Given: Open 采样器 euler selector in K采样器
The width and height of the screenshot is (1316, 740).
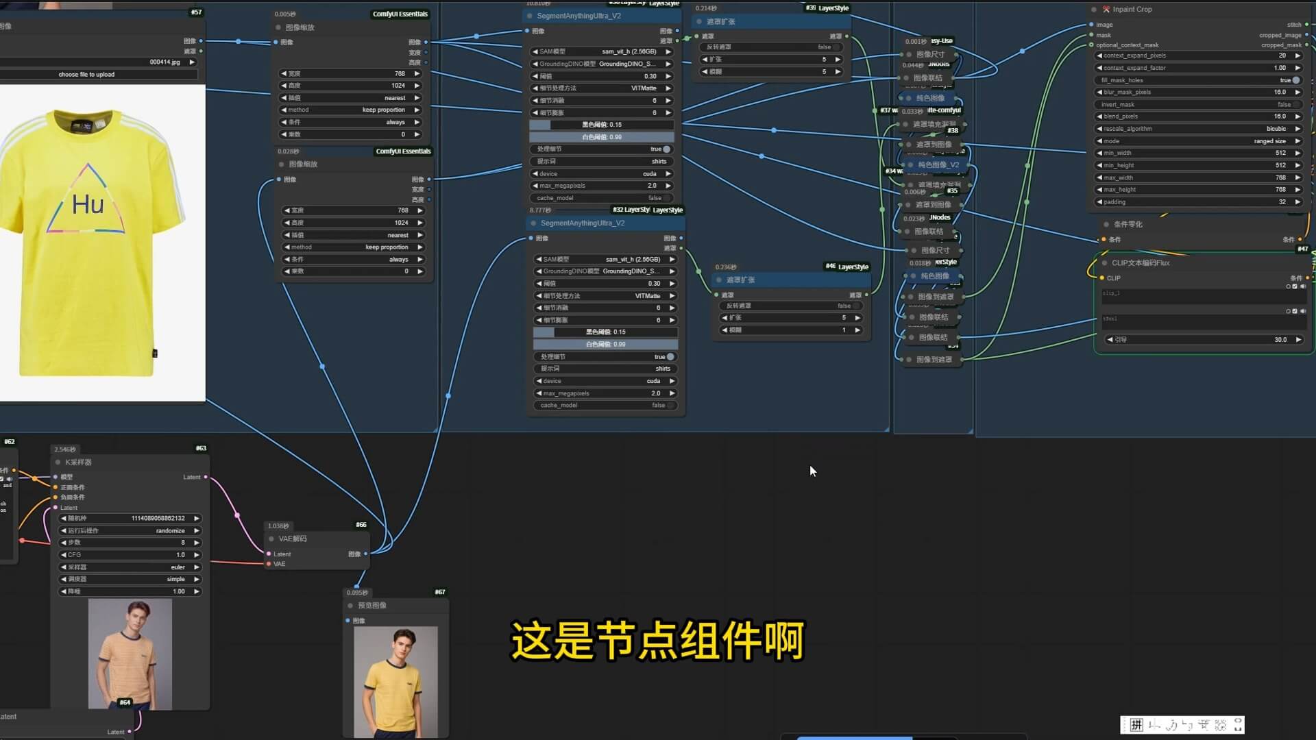Looking at the screenshot, I should tap(130, 567).
